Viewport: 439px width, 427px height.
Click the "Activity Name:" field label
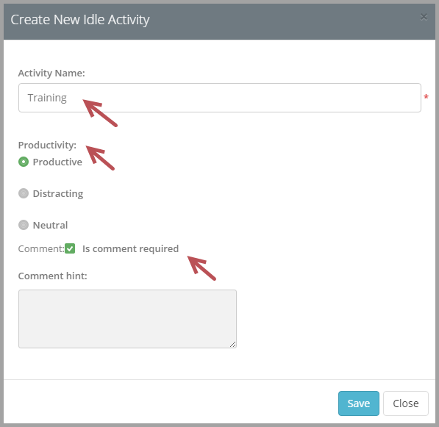click(51, 73)
